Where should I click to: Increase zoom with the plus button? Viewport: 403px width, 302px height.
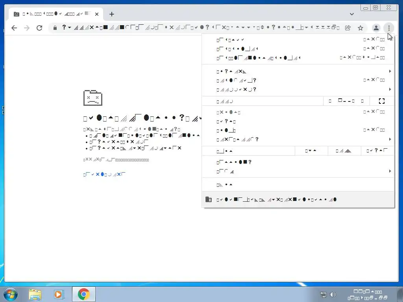[362, 101]
